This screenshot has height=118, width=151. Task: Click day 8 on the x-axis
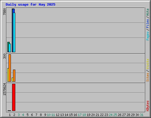pyautogui.click(x=41, y=115)
